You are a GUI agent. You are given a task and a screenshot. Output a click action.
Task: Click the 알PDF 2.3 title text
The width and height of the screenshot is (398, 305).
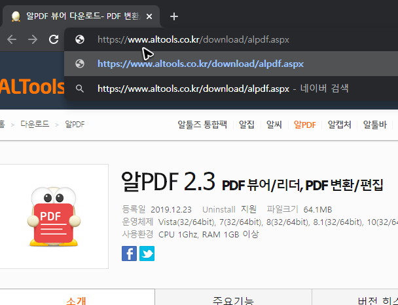click(168, 182)
